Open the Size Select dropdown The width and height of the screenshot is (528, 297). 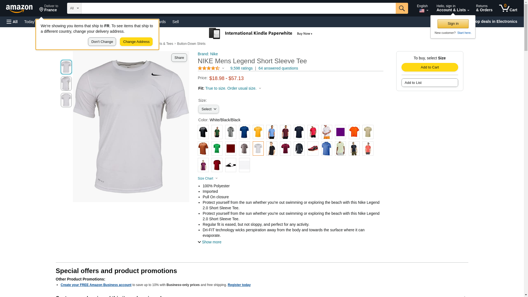(x=208, y=109)
